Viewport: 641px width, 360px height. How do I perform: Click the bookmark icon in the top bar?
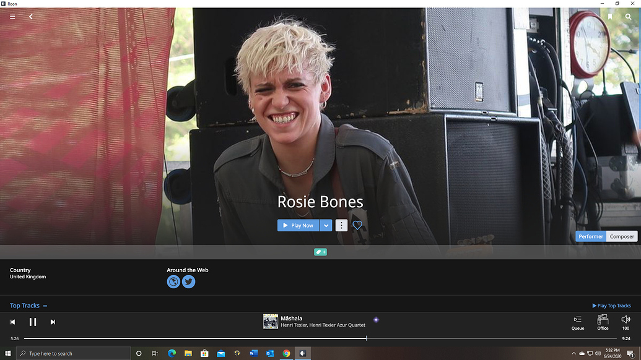pyautogui.click(x=609, y=17)
